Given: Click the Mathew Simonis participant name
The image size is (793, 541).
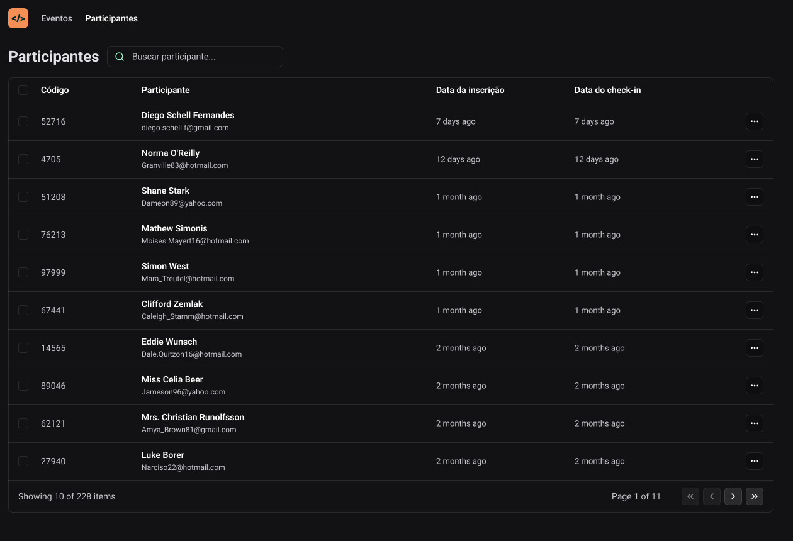Looking at the screenshot, I should (174, 228).
